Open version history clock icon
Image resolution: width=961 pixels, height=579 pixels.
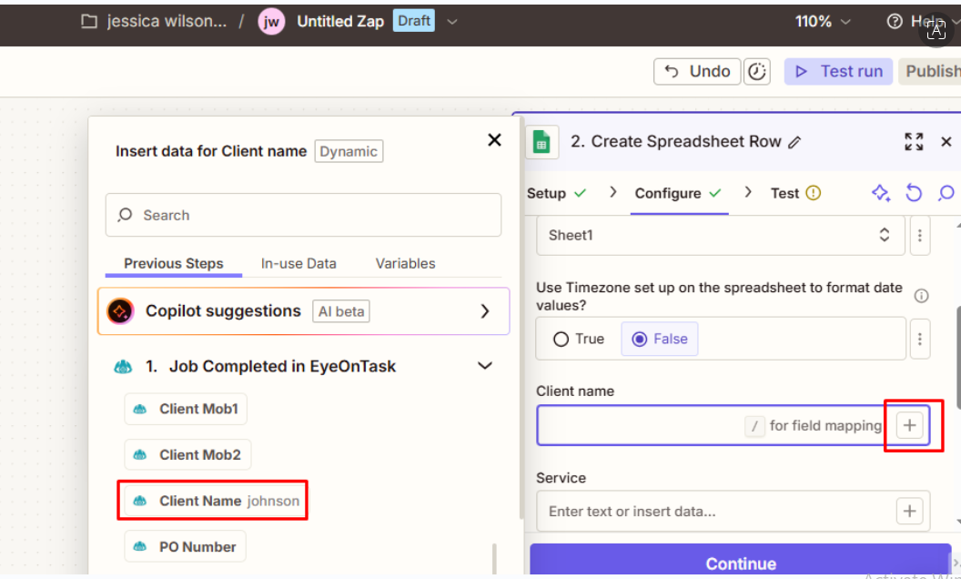757,71
